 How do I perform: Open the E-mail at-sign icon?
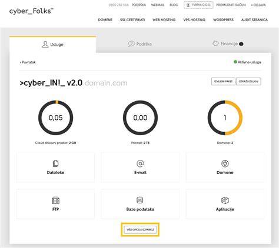tap(140, 163)
